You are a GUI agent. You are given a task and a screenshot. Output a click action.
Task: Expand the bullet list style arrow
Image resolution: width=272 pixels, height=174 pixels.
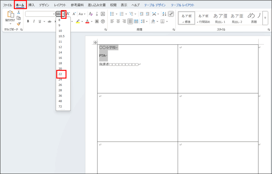coord(117,14)
